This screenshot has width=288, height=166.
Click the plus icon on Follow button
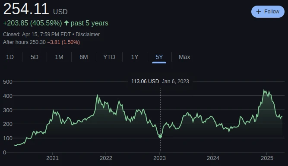point(259,12)
